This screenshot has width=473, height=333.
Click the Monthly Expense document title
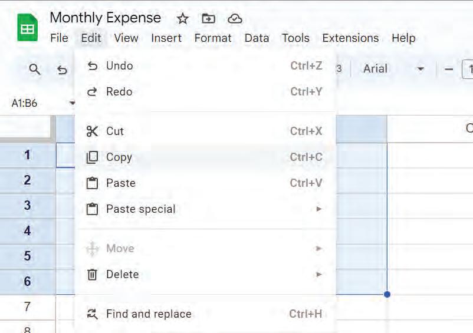[105, 18]
